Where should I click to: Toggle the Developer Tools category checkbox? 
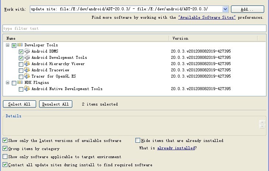14,45
